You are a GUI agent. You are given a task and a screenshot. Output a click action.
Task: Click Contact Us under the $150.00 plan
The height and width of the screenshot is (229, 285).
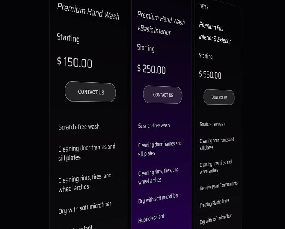click(90, 92)
